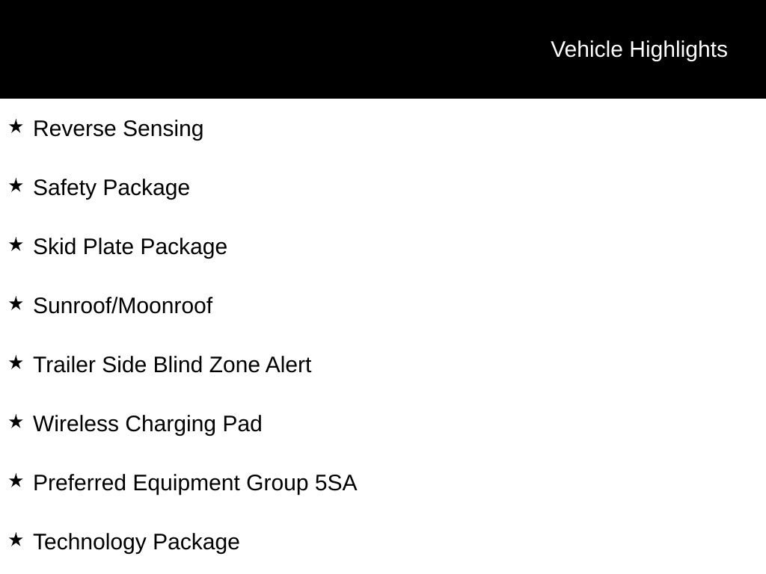Select Preferred Equipment Group 5SA text
766x574 pixels.
click(195, 484)
